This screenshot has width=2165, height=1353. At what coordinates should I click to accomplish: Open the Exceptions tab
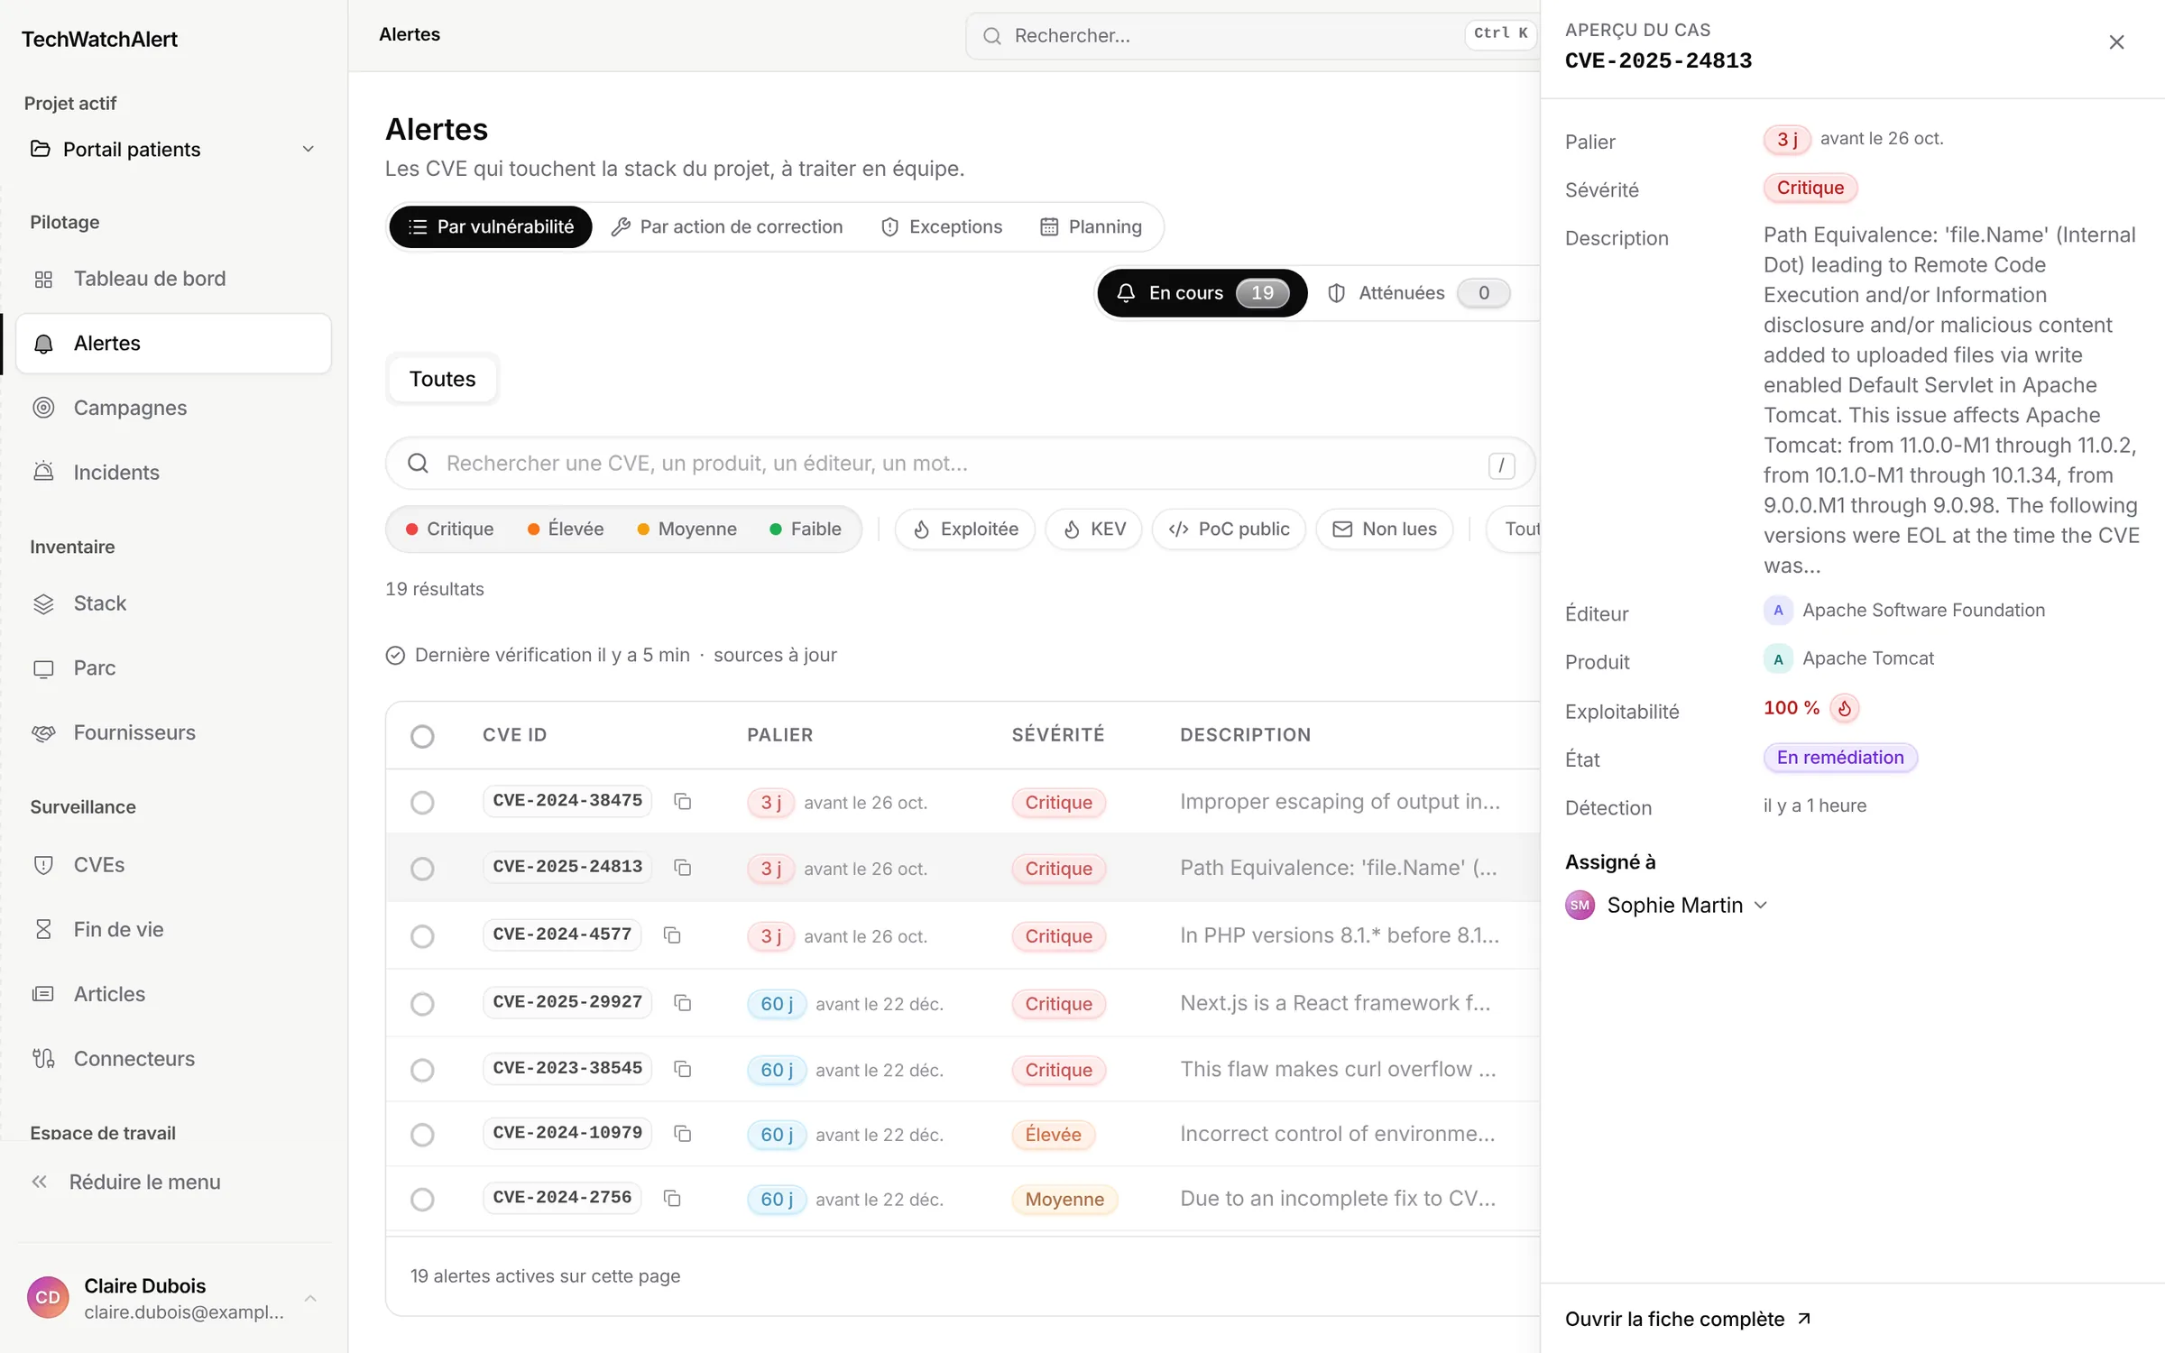click(x=942, y=226)
